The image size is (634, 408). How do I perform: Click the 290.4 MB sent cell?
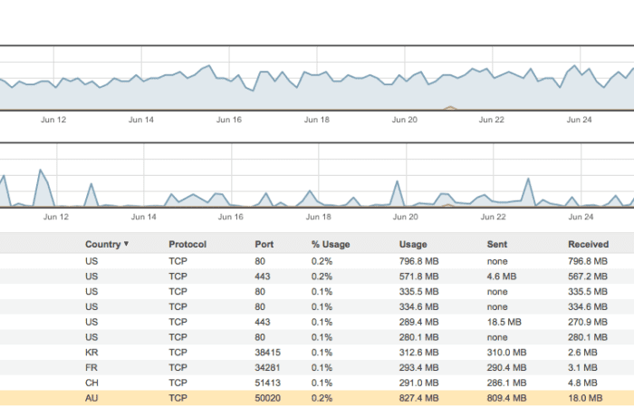(x=506, y=367)
